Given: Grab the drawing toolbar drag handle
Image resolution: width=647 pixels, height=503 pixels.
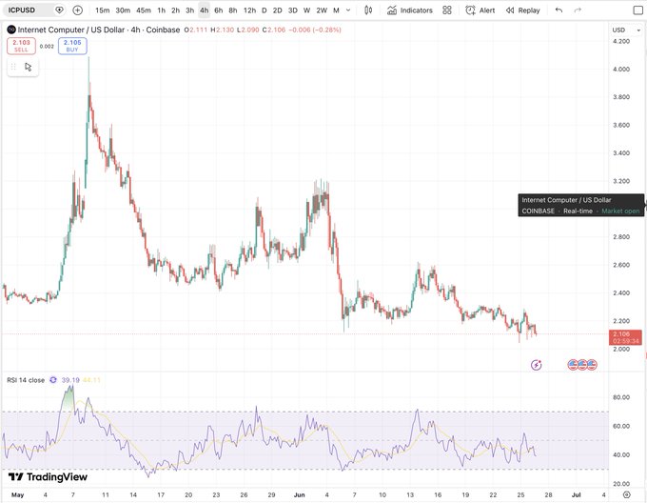Looking at the screenshot, I should point(13,67).
